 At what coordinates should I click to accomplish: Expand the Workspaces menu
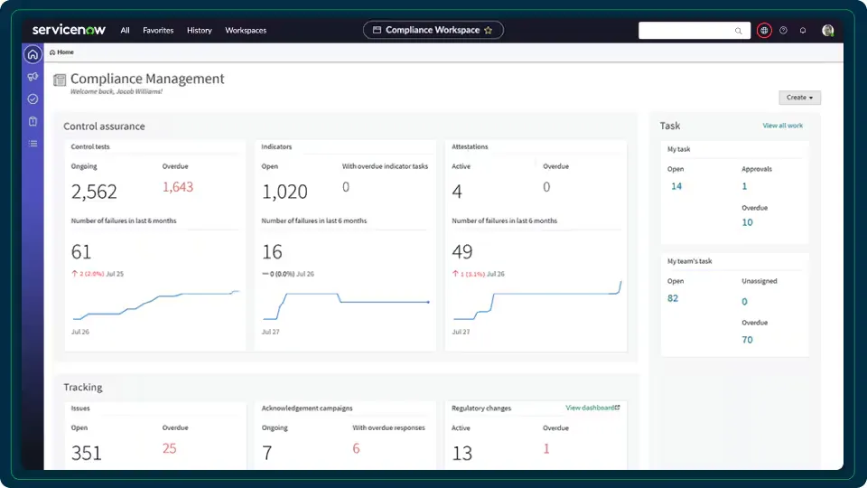tap(246, 30)
